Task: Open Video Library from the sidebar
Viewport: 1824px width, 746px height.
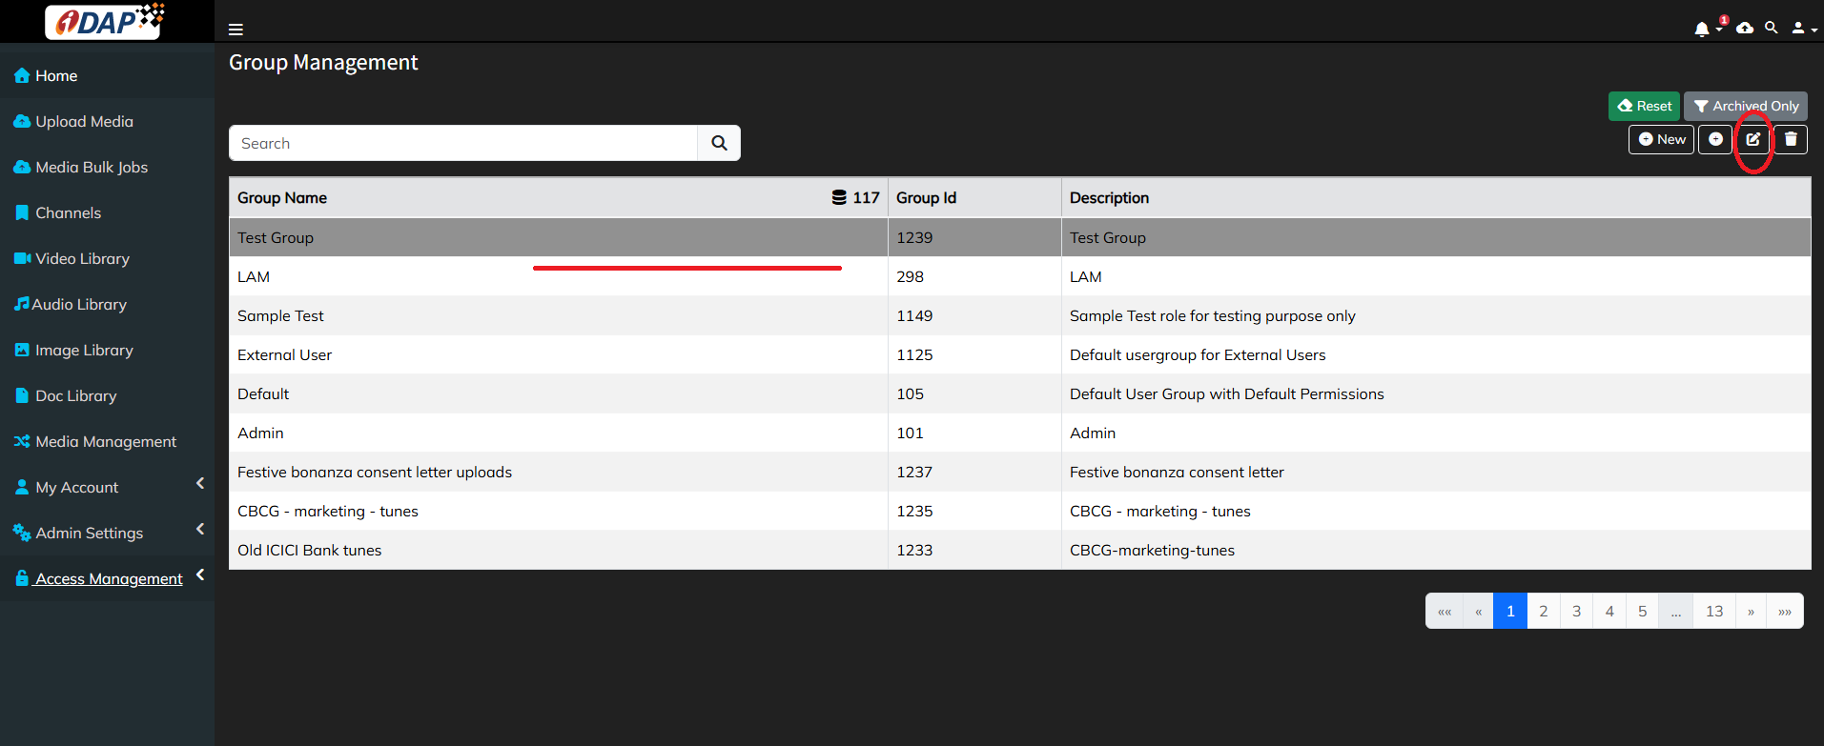Action: [82, 258]
